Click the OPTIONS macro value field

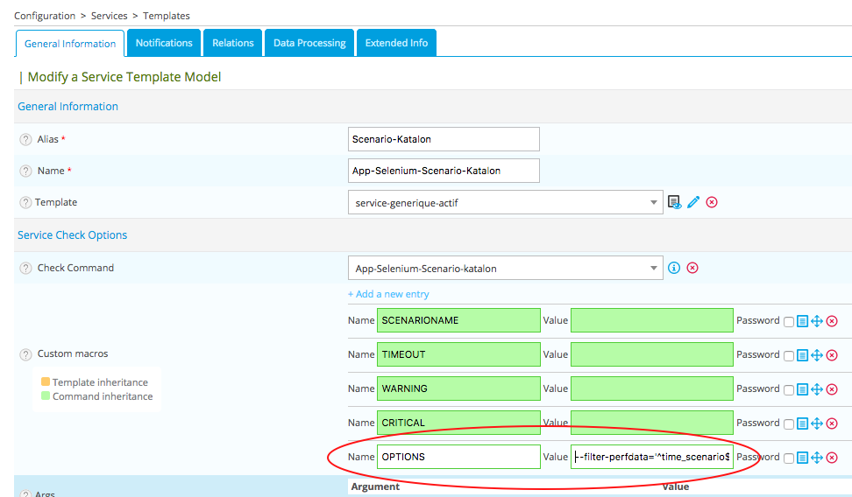pyautogui.click(x=651, y=457)
